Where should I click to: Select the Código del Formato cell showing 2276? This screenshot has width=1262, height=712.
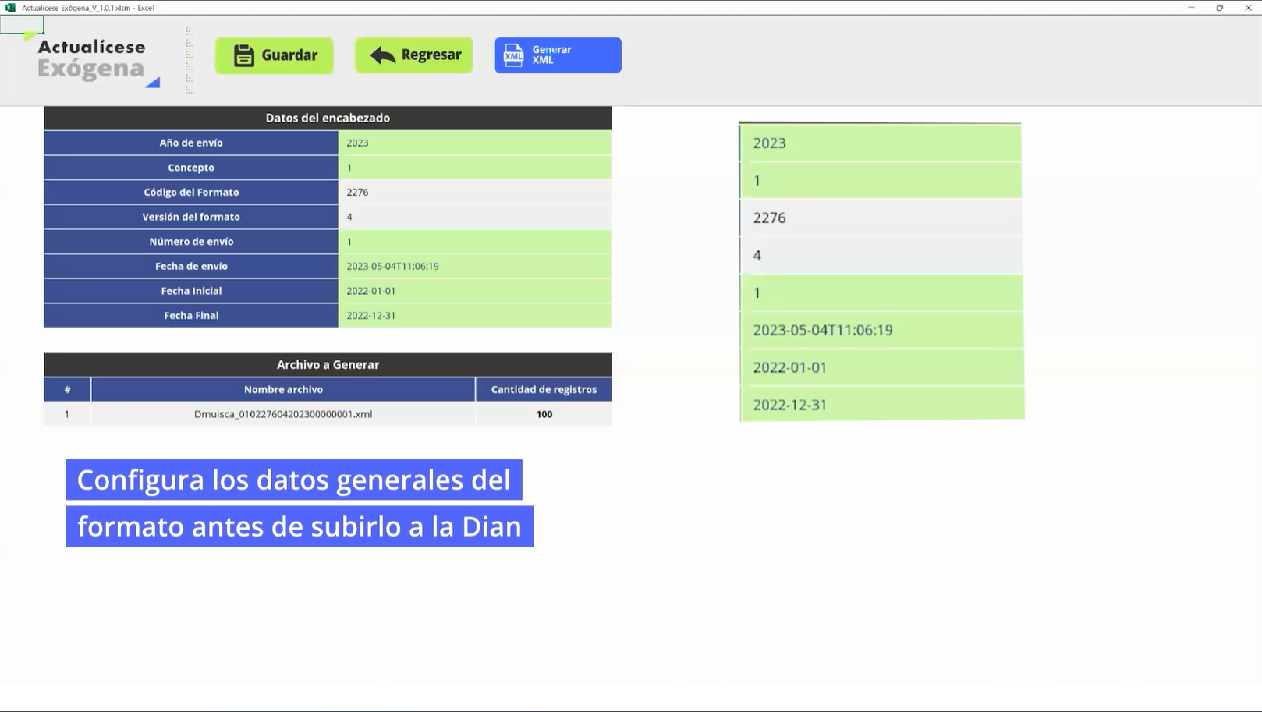pos(476,192)
